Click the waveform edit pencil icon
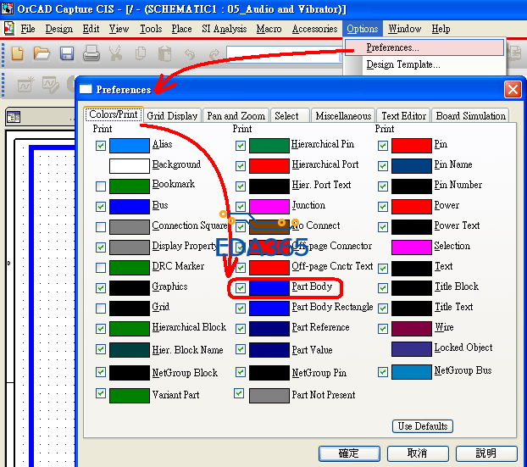The height and width of the screenshot is (467, 527). (x=51, y=85)
